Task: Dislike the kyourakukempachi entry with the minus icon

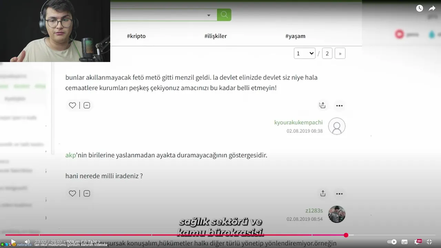Action: tap(87, 105)
